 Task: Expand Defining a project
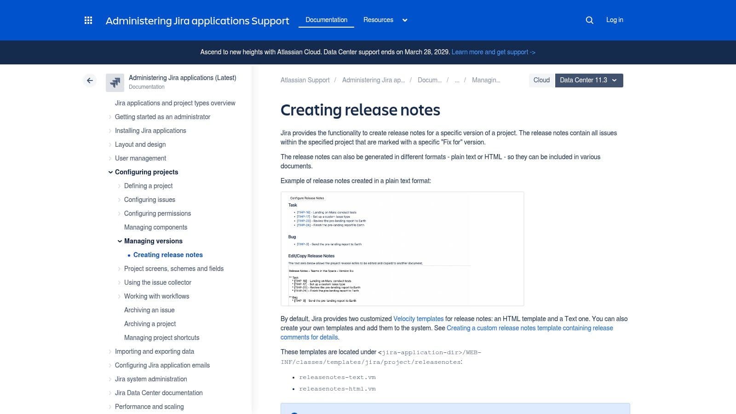click(120, 186)
